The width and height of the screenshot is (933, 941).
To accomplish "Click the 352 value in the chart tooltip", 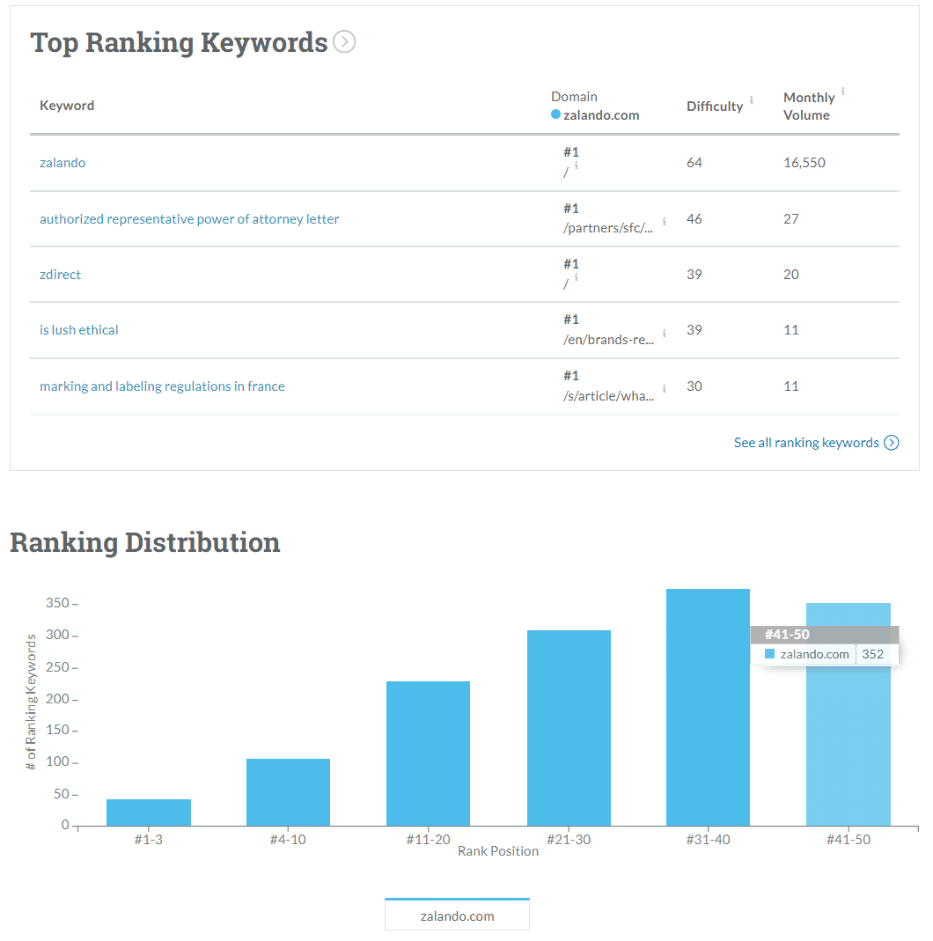I will point(873,654).
